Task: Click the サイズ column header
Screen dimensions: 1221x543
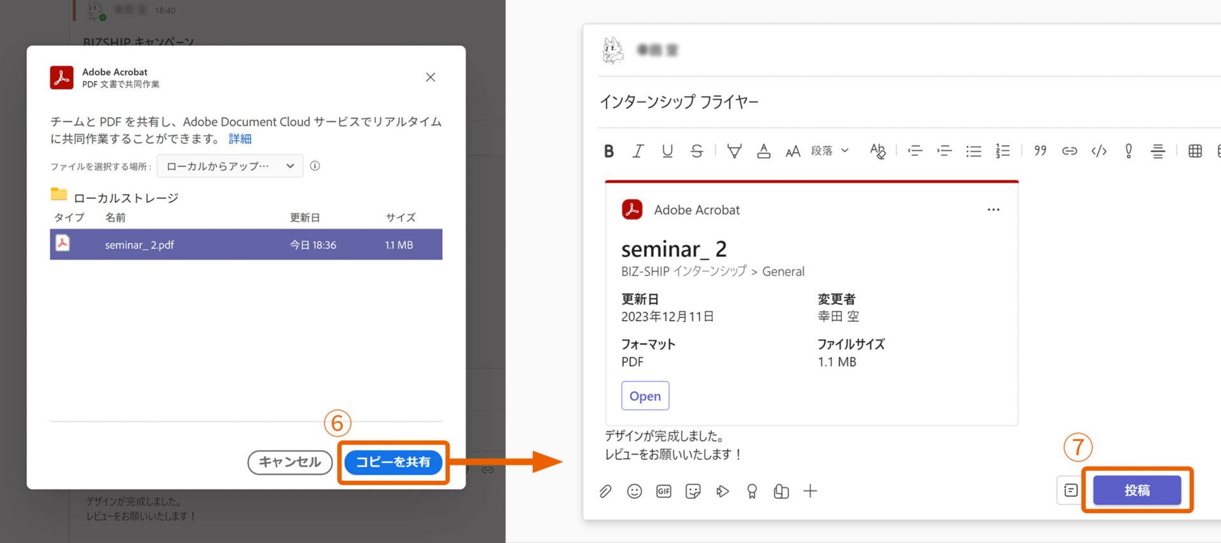Action: point(401,217)
